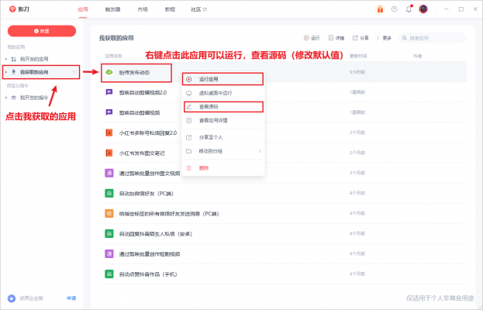Click the 详情 details toolbar button
483x310 pixels.
[336, 37]
